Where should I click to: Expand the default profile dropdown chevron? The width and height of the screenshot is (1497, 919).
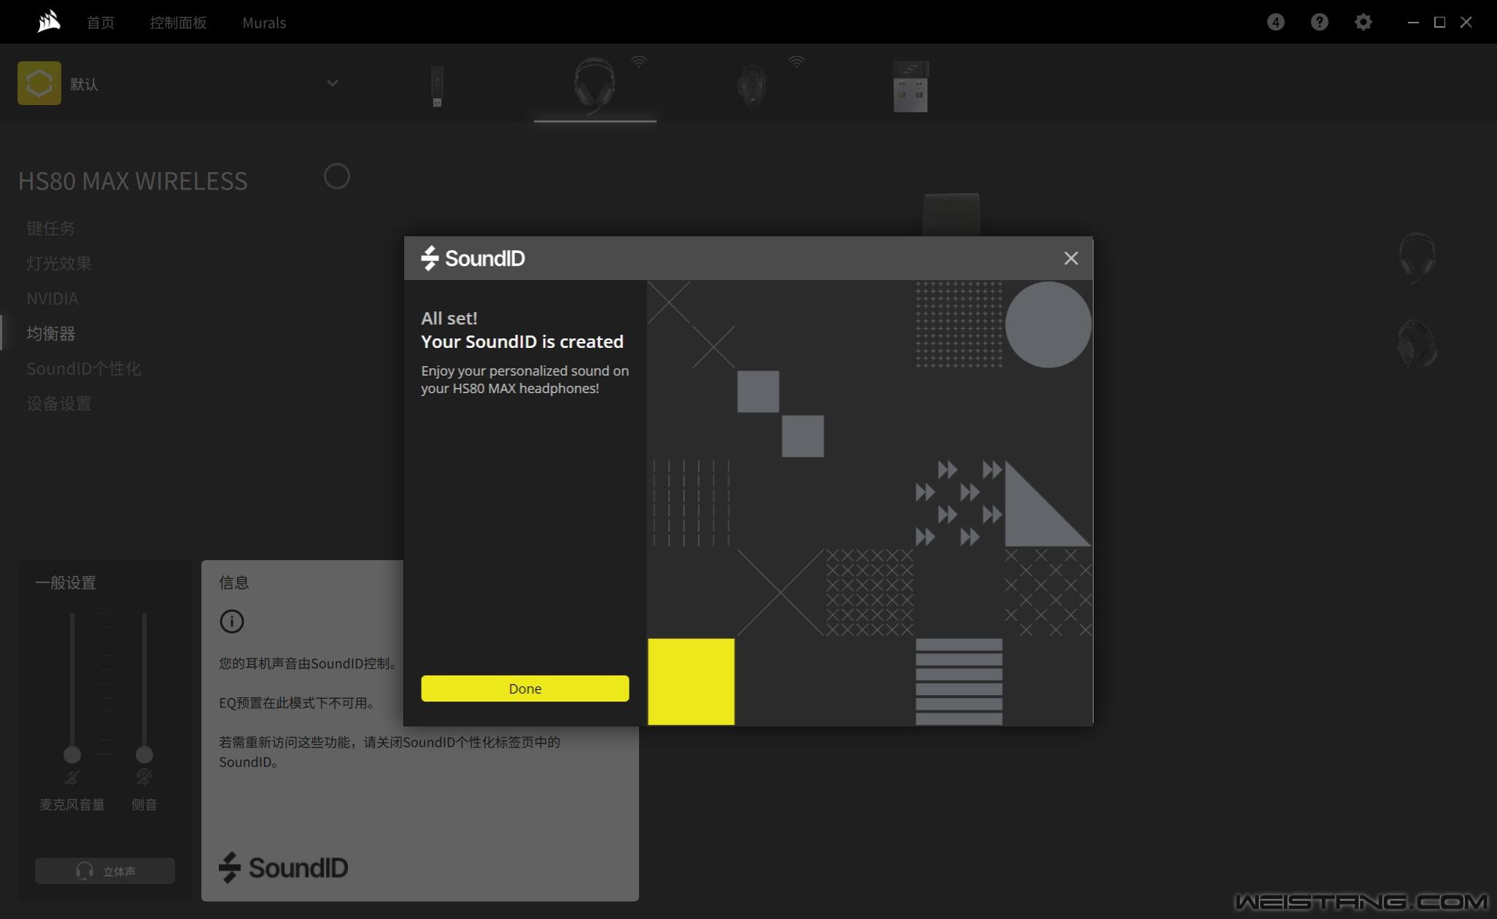pos(333,83)
